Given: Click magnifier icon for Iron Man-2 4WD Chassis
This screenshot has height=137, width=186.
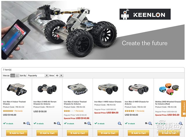Looking at the screenshot, I should click(150, 123).
